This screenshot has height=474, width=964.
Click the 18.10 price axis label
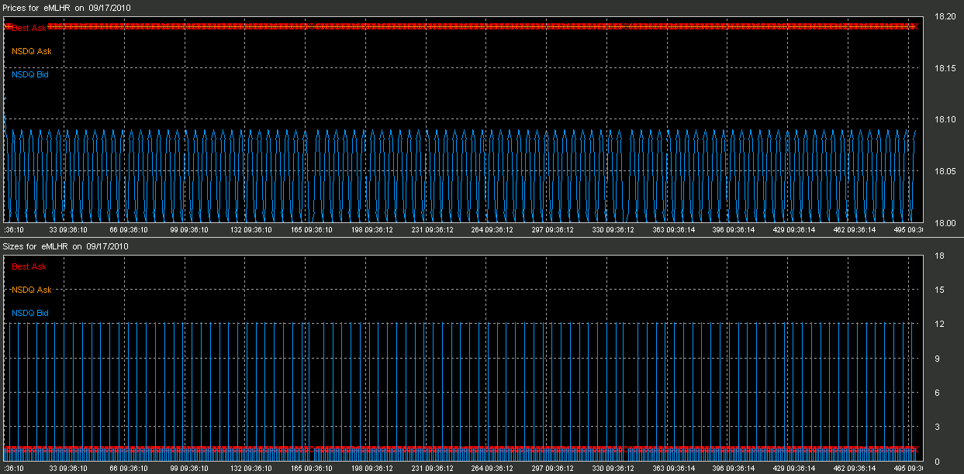(944, 120)
